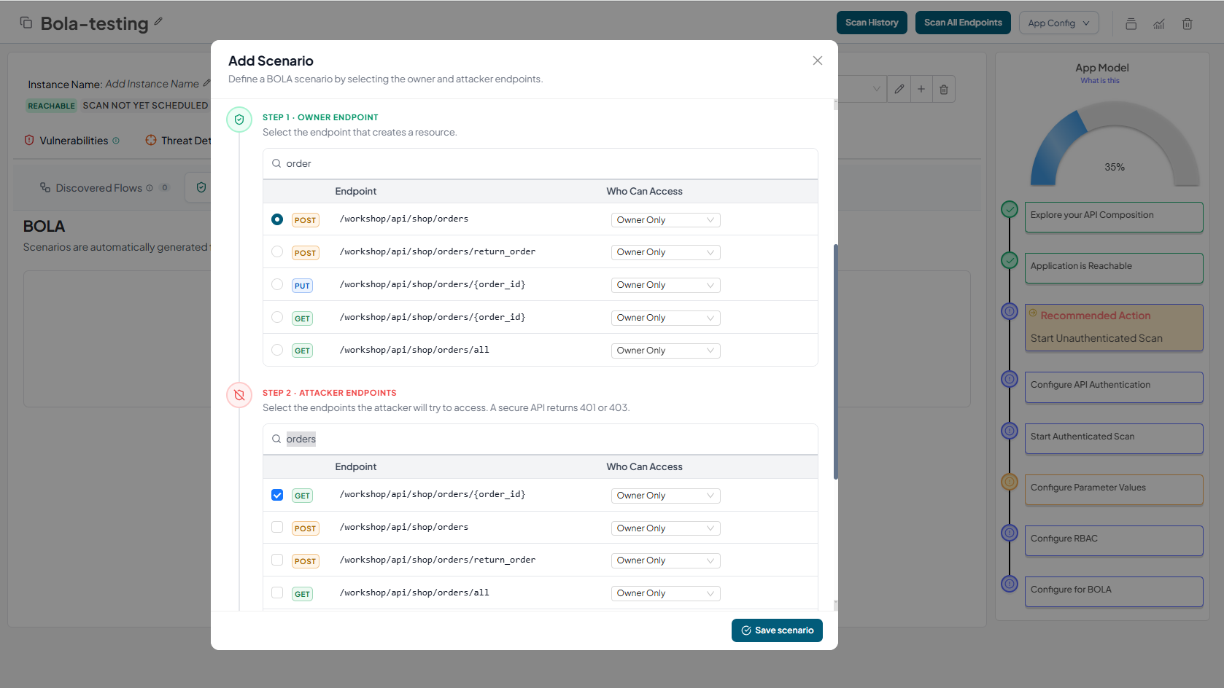Select POST return_order as owner endpoint
1224x688 pixels.
[277, 252]
